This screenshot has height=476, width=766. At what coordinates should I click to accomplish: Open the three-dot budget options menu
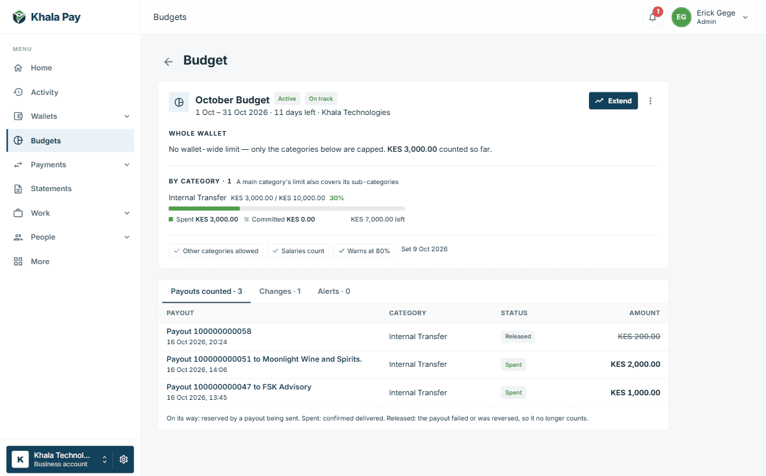(x=650, y=101)
